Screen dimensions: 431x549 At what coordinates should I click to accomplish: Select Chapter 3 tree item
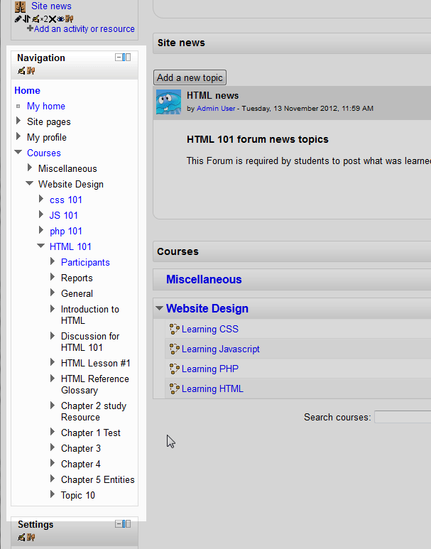(81, 449)
